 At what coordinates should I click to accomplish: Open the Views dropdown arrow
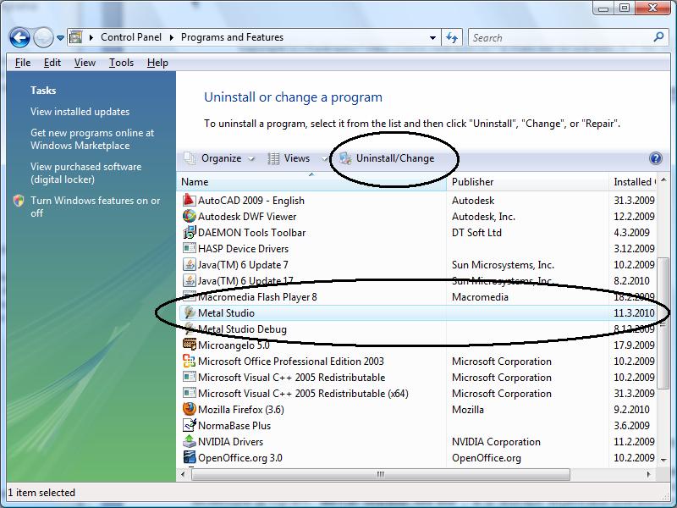[x=324, y=159]
